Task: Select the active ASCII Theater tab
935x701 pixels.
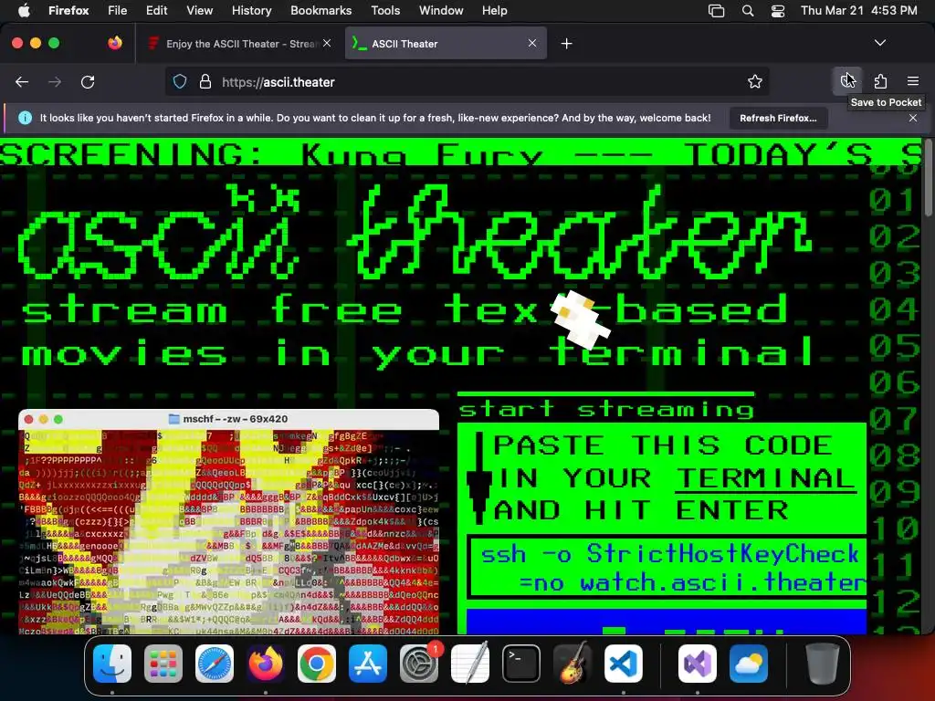Action: tap(446, 44)
